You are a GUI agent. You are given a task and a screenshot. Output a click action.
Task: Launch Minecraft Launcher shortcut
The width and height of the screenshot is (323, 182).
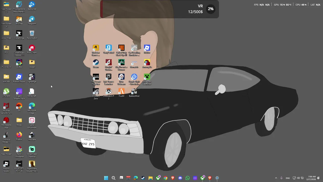(x=147, y=79)
